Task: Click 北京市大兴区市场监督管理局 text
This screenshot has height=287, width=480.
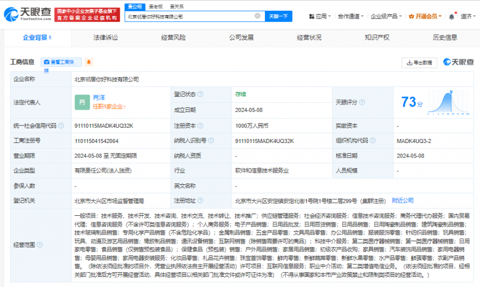Action: (x=110, y=201)
